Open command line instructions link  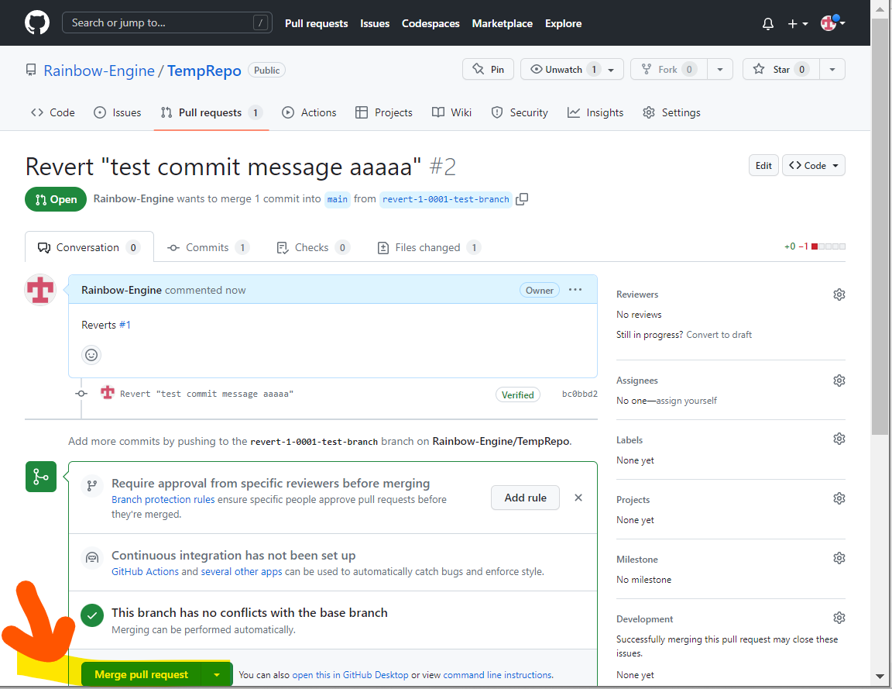(497, 675)
